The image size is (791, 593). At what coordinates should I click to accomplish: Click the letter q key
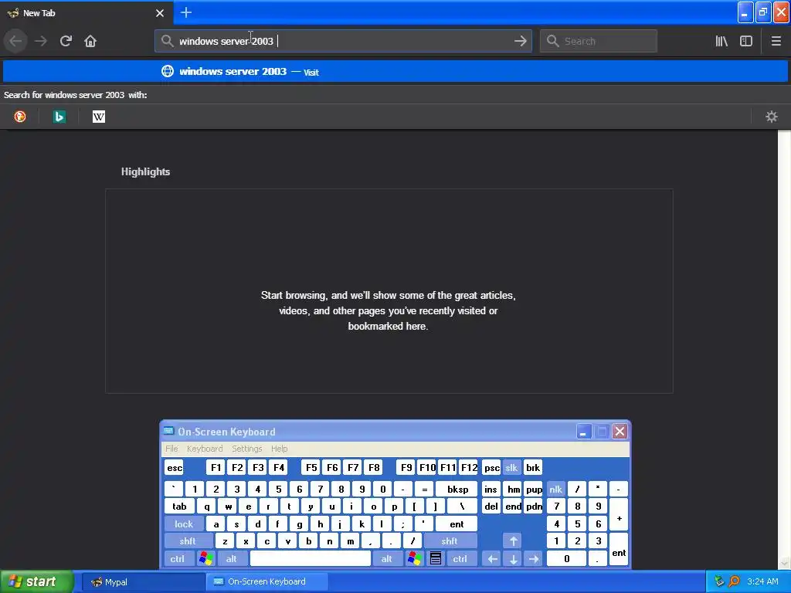pyautogui.click(x=206, y=507)
